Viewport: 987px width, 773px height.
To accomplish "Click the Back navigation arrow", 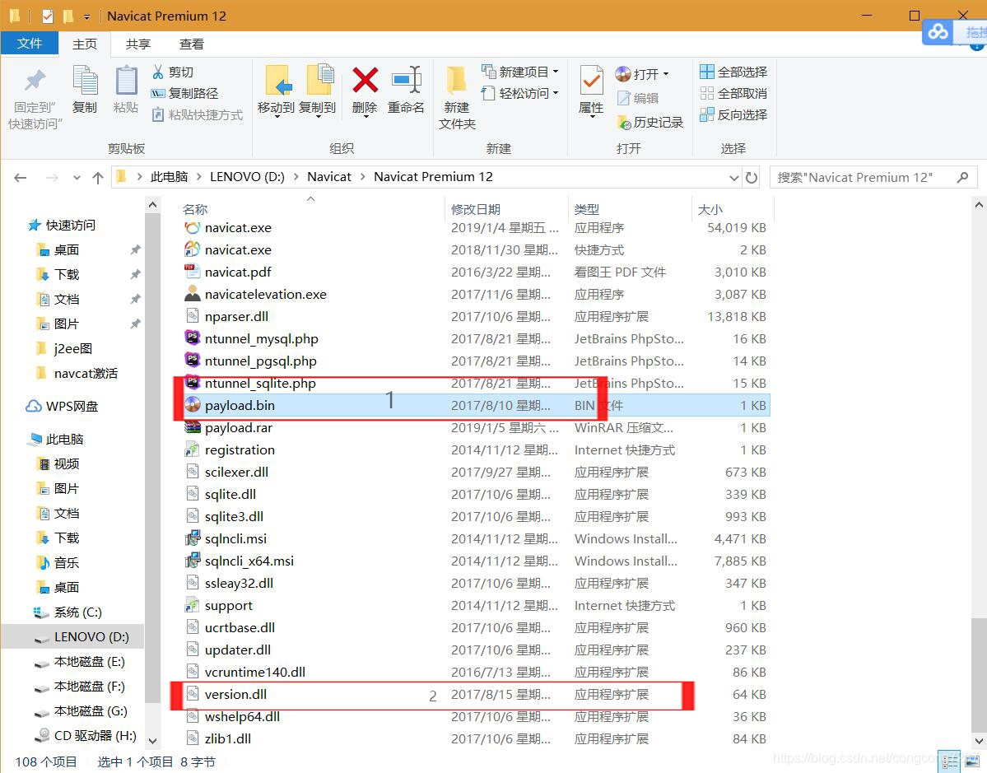I will click(x=20, y=178).
